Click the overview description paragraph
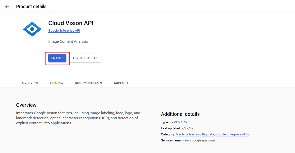This screenshot has height=153, width=295. 78,118
